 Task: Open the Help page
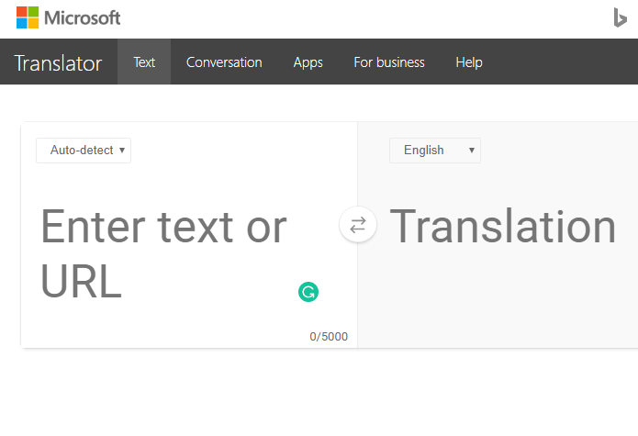(x=468, y=62)
